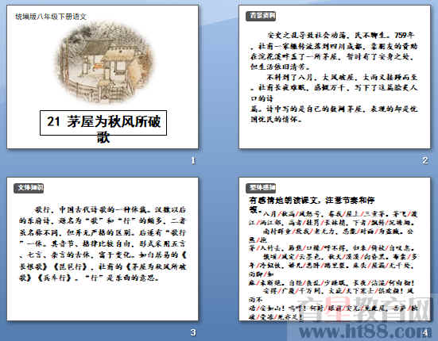This screenshot has height=341, width=438.
Task: Click the paragraph starting 歌行，中国古代诗歌
Action: pyautogui.click(x=103, y=243)
